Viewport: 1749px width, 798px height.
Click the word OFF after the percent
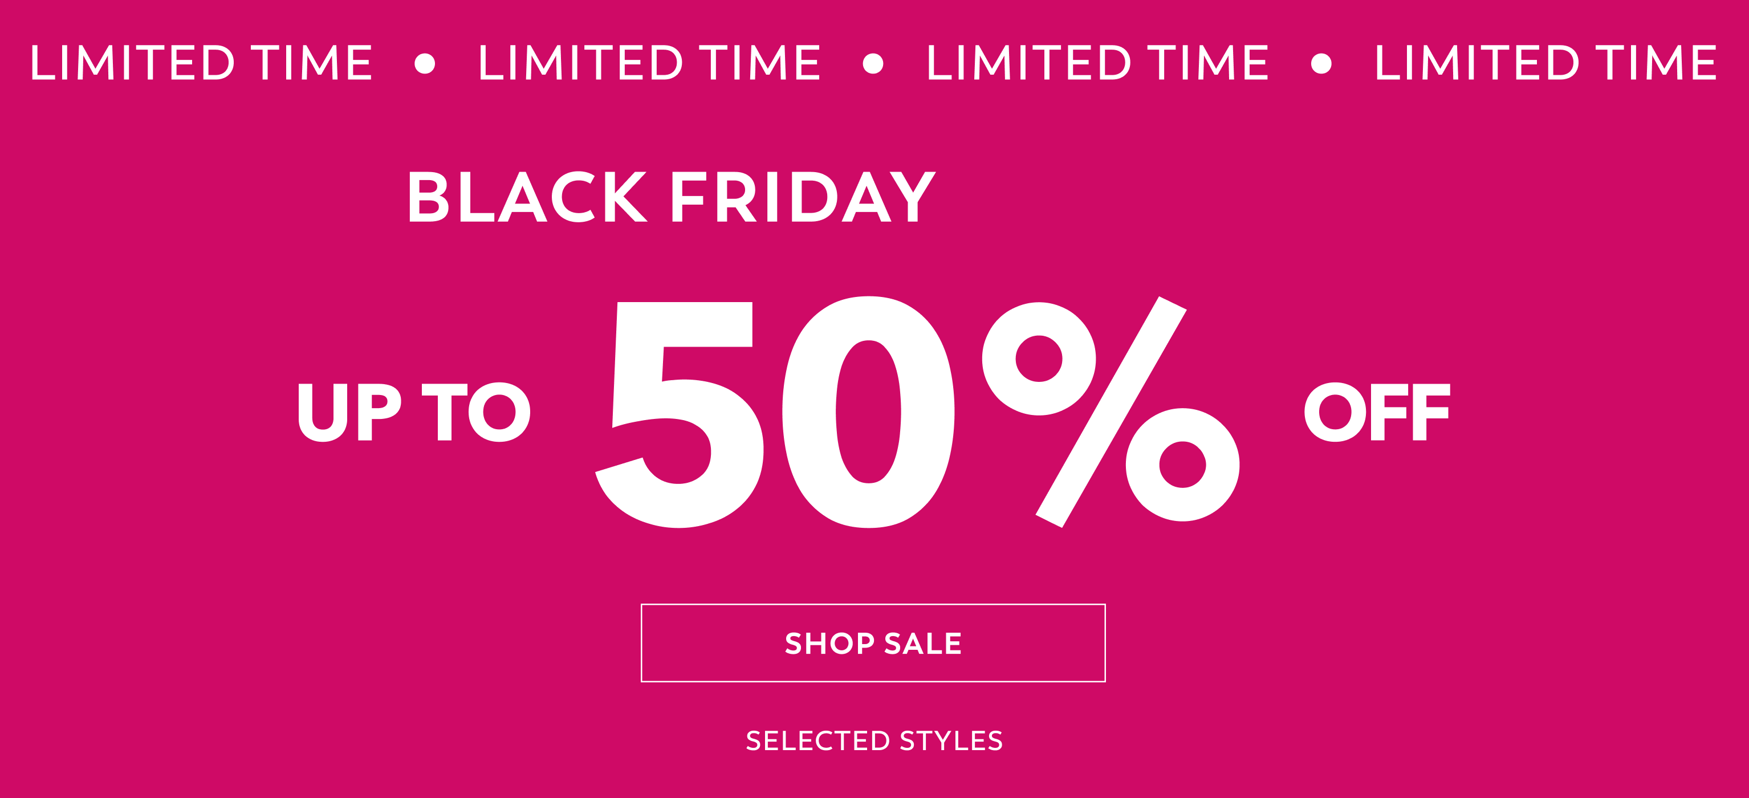pos(1377,412)
